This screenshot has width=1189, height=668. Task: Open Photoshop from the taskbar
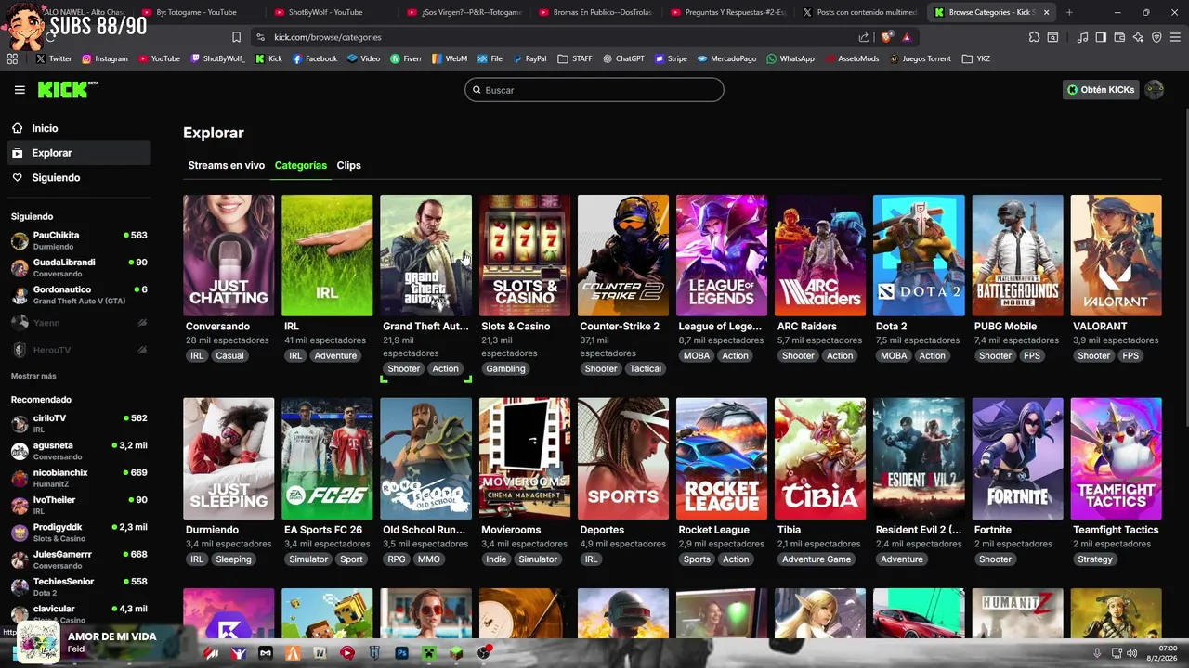point(402,653)
